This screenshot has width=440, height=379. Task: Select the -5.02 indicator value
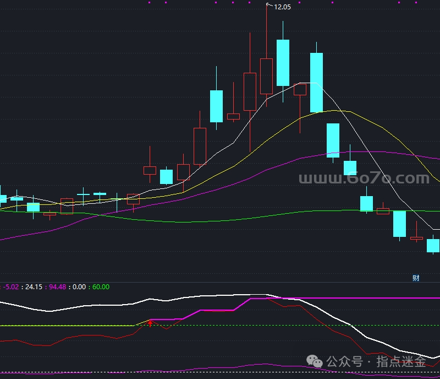10,287
